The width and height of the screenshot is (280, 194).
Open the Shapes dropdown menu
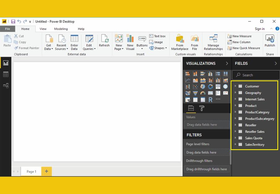point(158,48)
